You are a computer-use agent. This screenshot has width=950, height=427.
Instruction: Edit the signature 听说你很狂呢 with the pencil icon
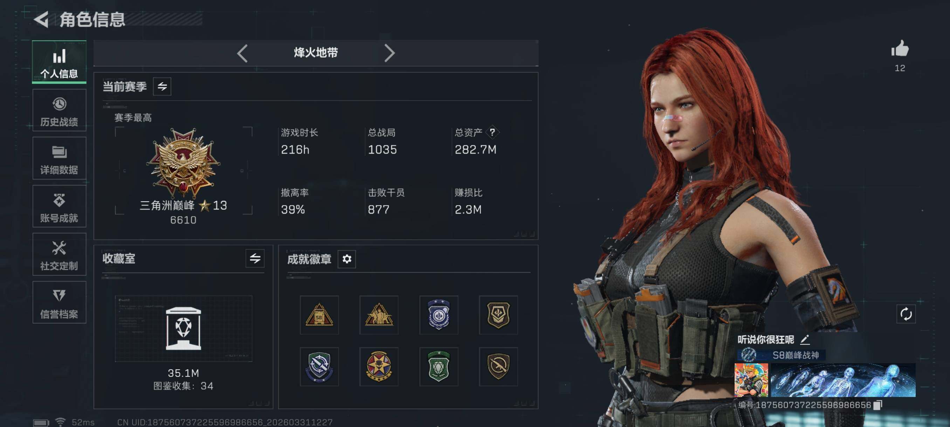tap(805, 339)
